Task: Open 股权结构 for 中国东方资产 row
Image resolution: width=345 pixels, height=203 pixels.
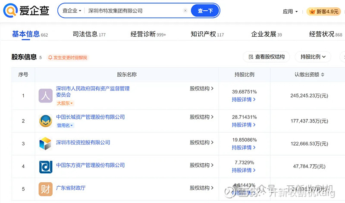Action: tap(201, 165)
